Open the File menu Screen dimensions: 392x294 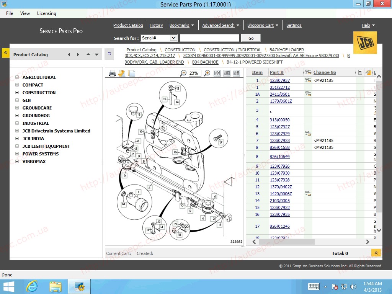click(10, 13)
